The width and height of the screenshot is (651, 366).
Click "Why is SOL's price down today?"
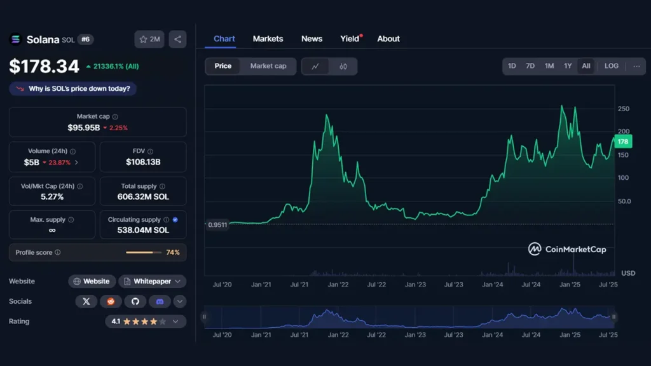tap(73, 88)
